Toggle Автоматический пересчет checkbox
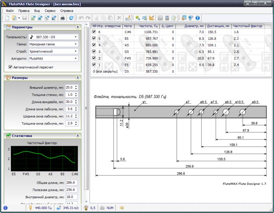The image size is (274, 213). coord(10,67)
